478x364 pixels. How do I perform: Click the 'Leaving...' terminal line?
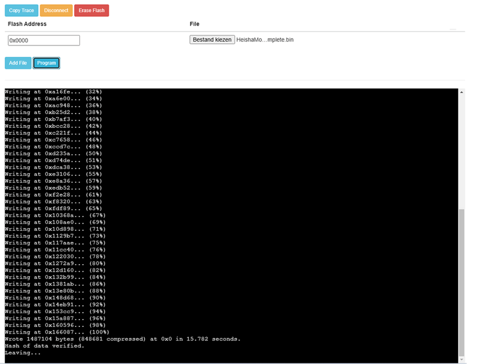coord(23,353)
